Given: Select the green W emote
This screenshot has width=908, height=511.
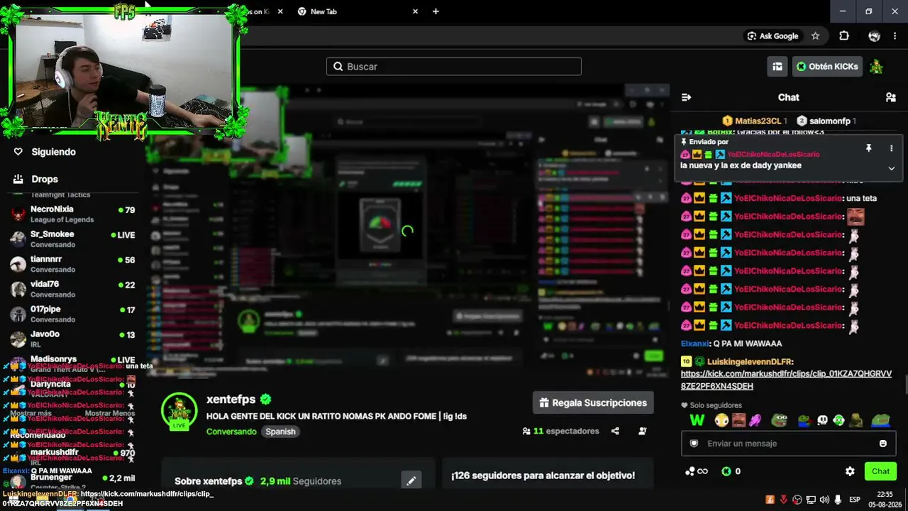Looking at the screenshot, I should coord(697,420).
